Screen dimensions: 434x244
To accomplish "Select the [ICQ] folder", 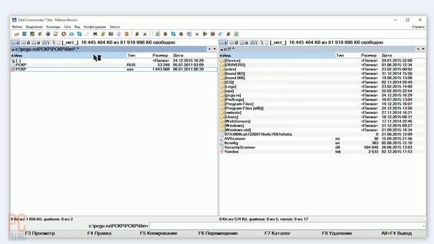I will pos(323,82).
